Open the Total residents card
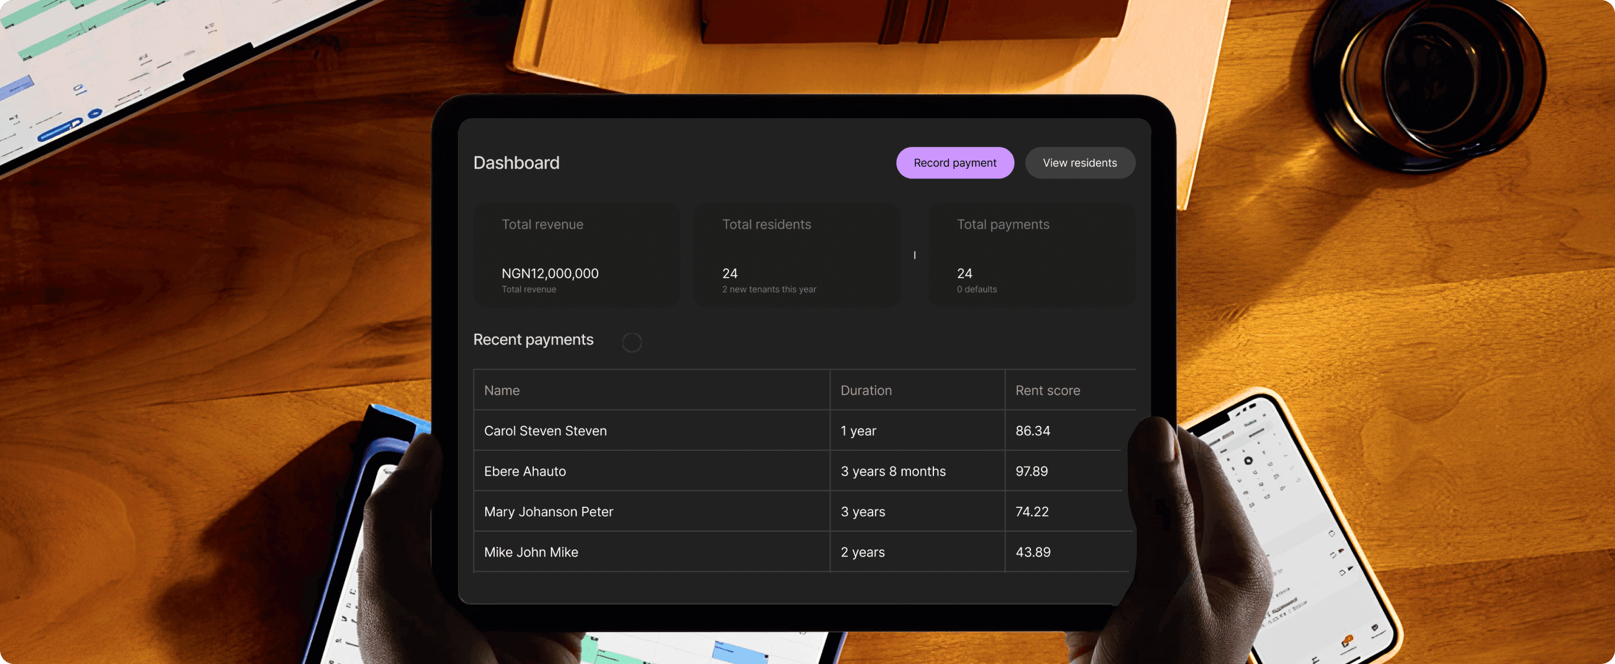 pyautogui.click(x=796, y=255)
